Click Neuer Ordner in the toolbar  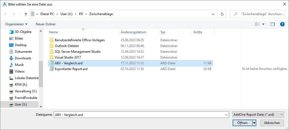coord(46,24)
